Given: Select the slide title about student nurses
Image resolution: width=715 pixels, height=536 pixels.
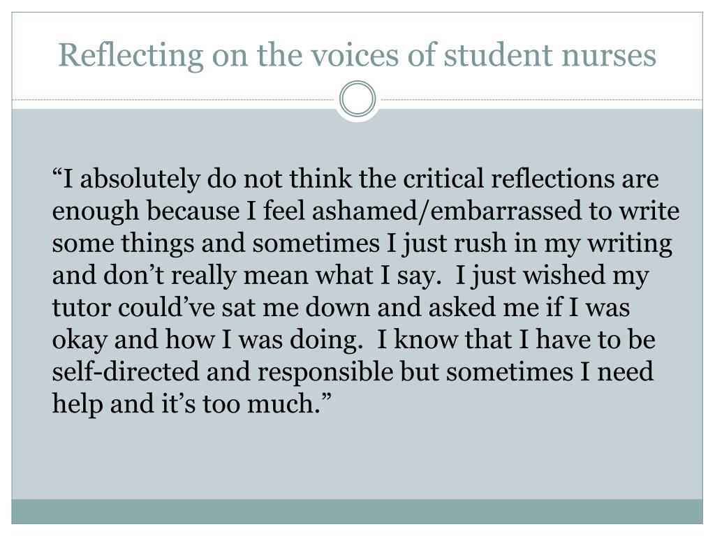Looking at the screenshot, I should point(357,55).
